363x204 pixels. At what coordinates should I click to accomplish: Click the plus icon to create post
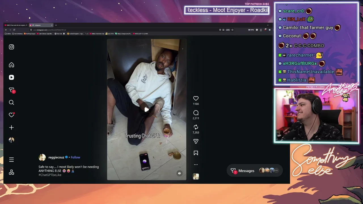click(x=11, y=127)
